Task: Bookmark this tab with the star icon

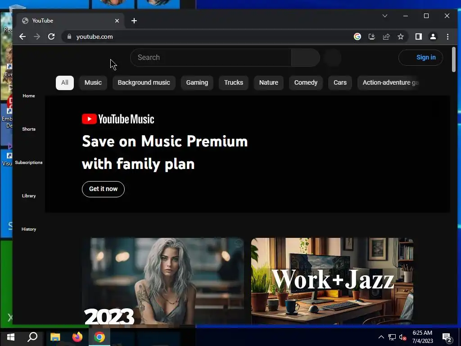Action: [400, 36]
